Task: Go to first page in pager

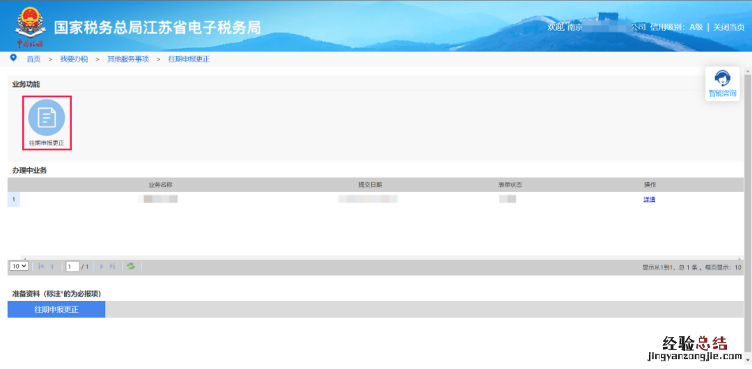Action: (41, 267)
